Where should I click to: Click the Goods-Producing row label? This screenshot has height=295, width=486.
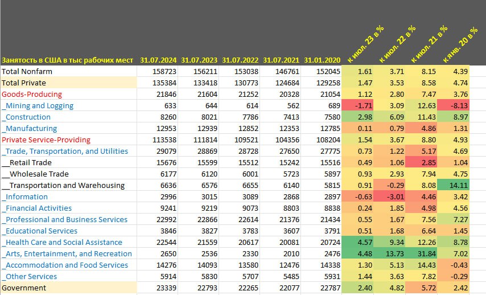[32, 95]
